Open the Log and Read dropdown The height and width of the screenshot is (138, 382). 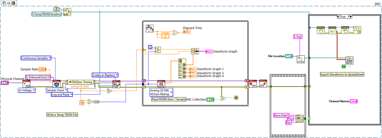coord(62,95)
